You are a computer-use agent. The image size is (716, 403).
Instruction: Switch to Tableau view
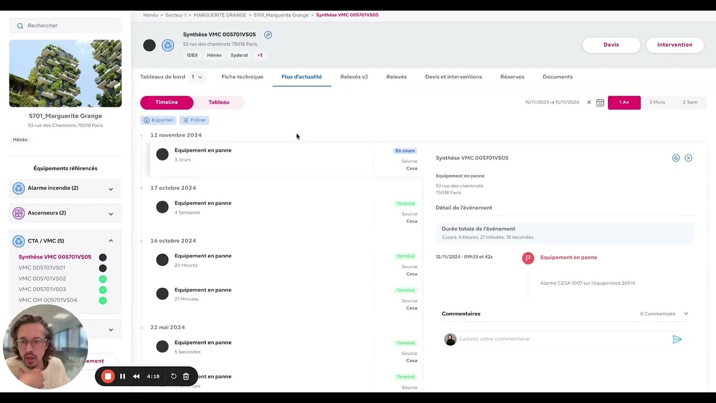click(x=219, y=102)
